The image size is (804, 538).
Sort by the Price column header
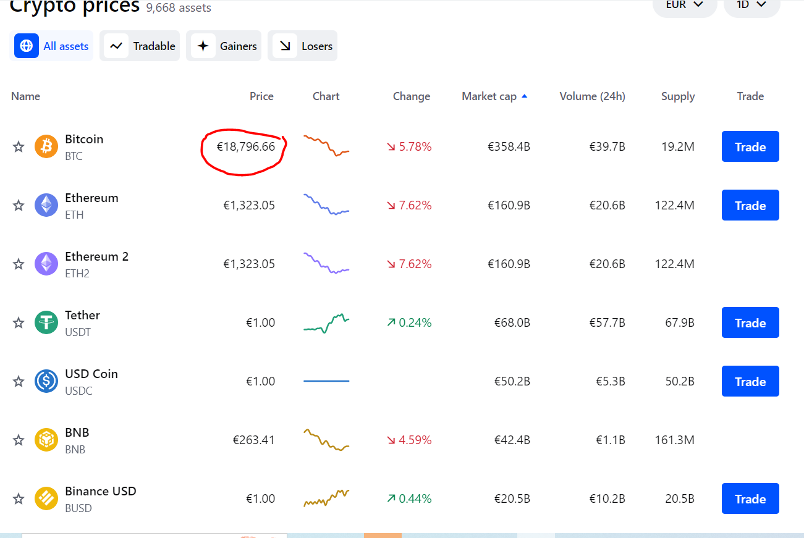pos(261,96)
